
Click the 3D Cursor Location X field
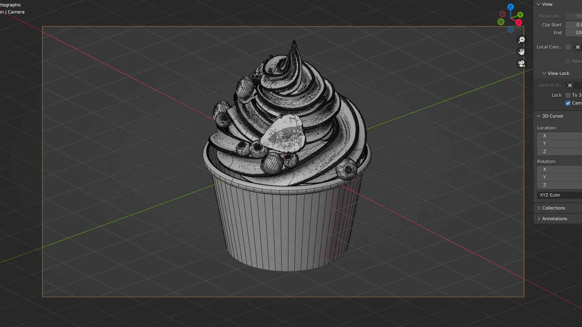coord(560,136)
